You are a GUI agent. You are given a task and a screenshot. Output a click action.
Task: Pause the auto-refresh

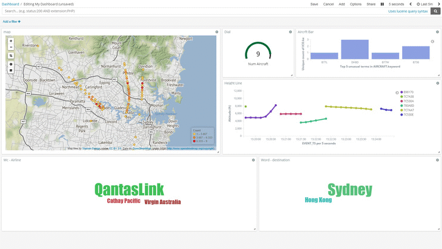tap(382, 4)
